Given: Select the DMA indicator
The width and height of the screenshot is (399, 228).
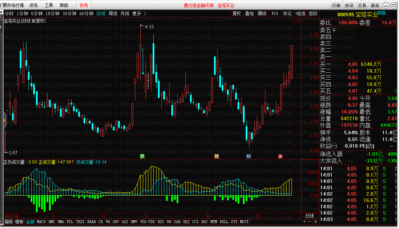Looking at the screenshot, I should [61, 222].
